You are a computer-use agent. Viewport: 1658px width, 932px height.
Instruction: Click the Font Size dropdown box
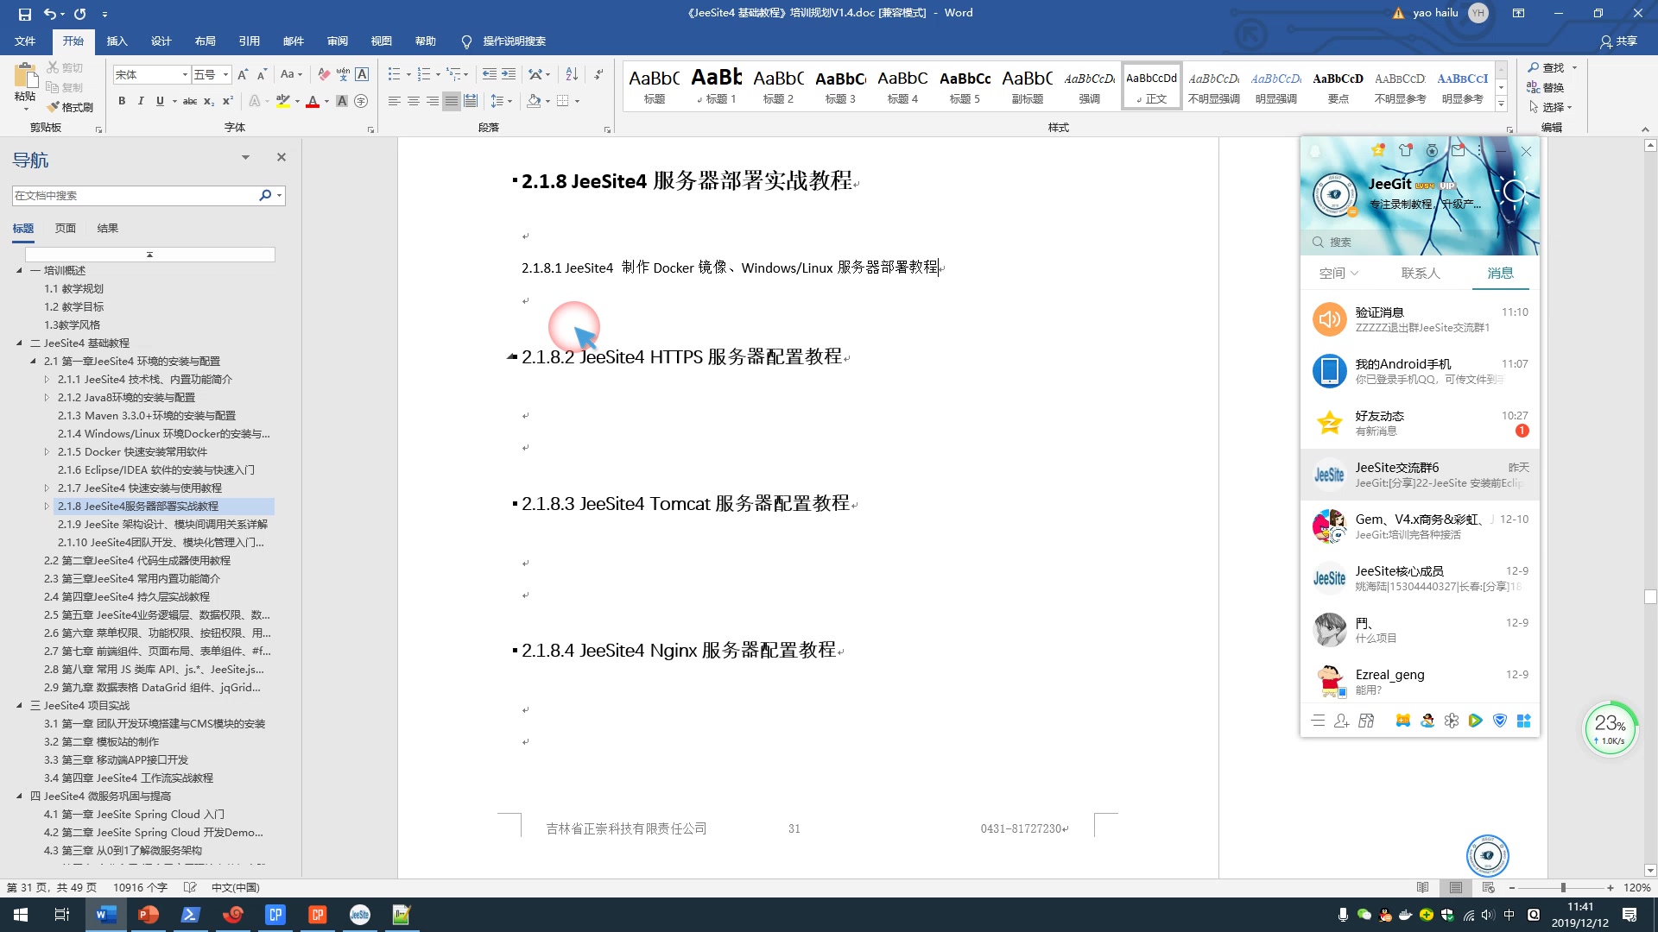[x=211, y=74]
